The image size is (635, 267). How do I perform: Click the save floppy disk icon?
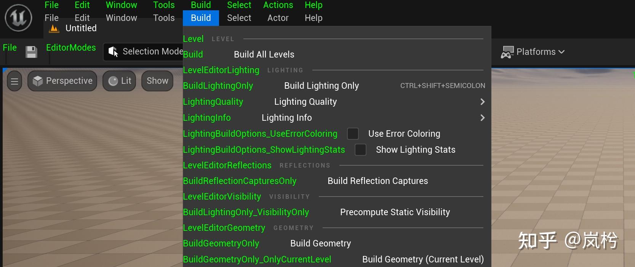(31, 52)
